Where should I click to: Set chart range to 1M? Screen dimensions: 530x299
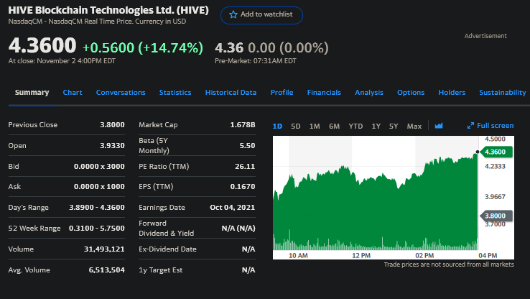point(315,126)
